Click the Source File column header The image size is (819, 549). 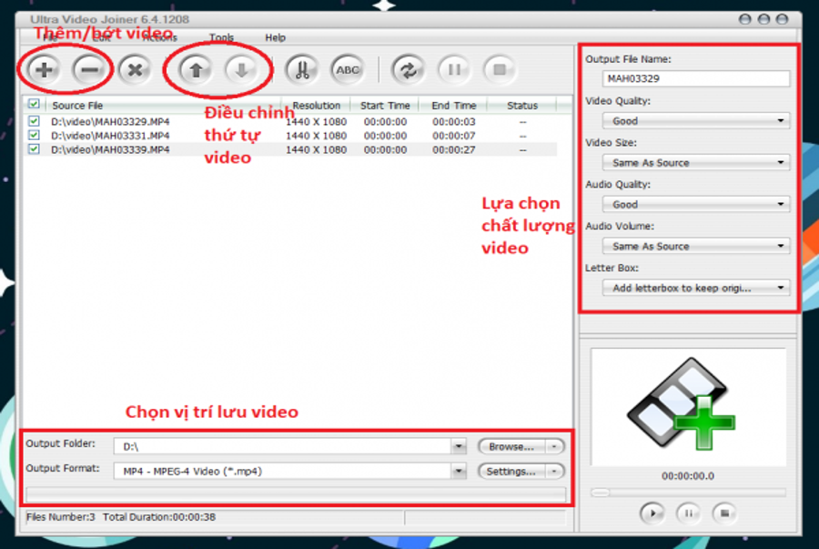[163, 106]
